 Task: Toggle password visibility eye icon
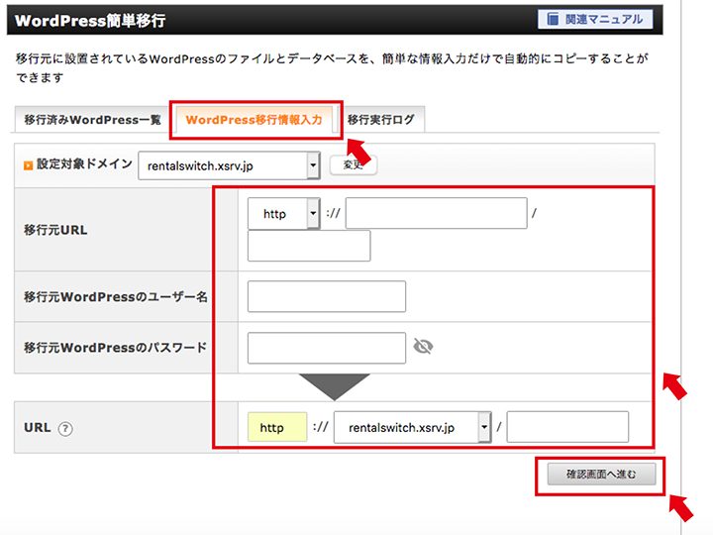(x=423, y=347)
